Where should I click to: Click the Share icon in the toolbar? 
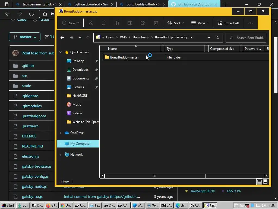(143, 23)
